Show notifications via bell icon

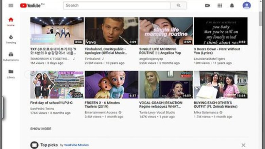[x=232, y=5]
